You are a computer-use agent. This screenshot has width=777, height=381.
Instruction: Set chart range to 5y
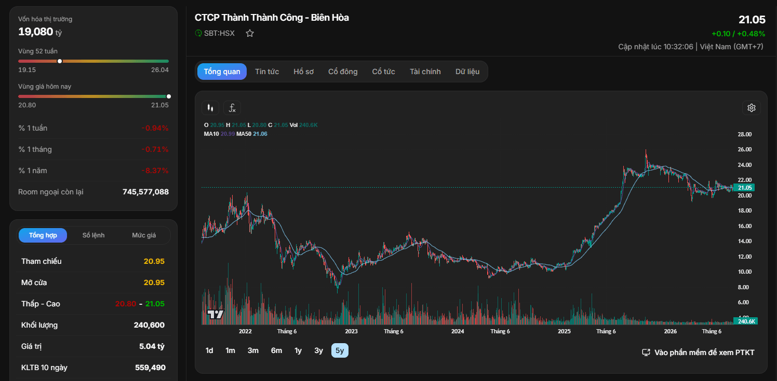[340, 351]
